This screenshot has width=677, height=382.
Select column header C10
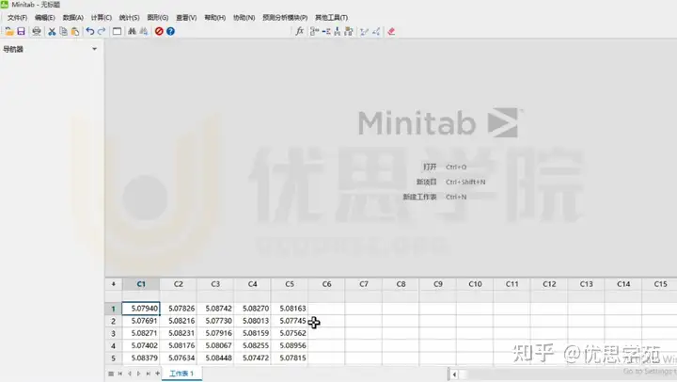(x=475, y=284)
